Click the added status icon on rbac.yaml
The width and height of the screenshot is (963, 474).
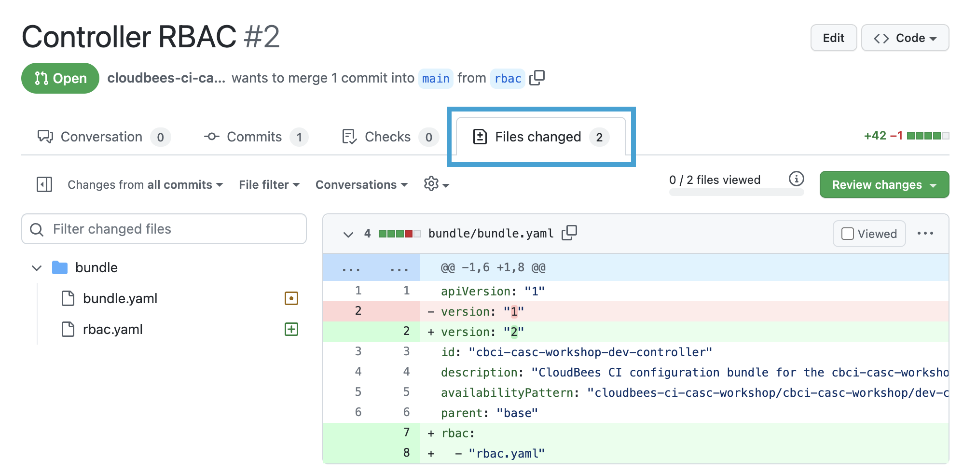(x=291, y=329)
